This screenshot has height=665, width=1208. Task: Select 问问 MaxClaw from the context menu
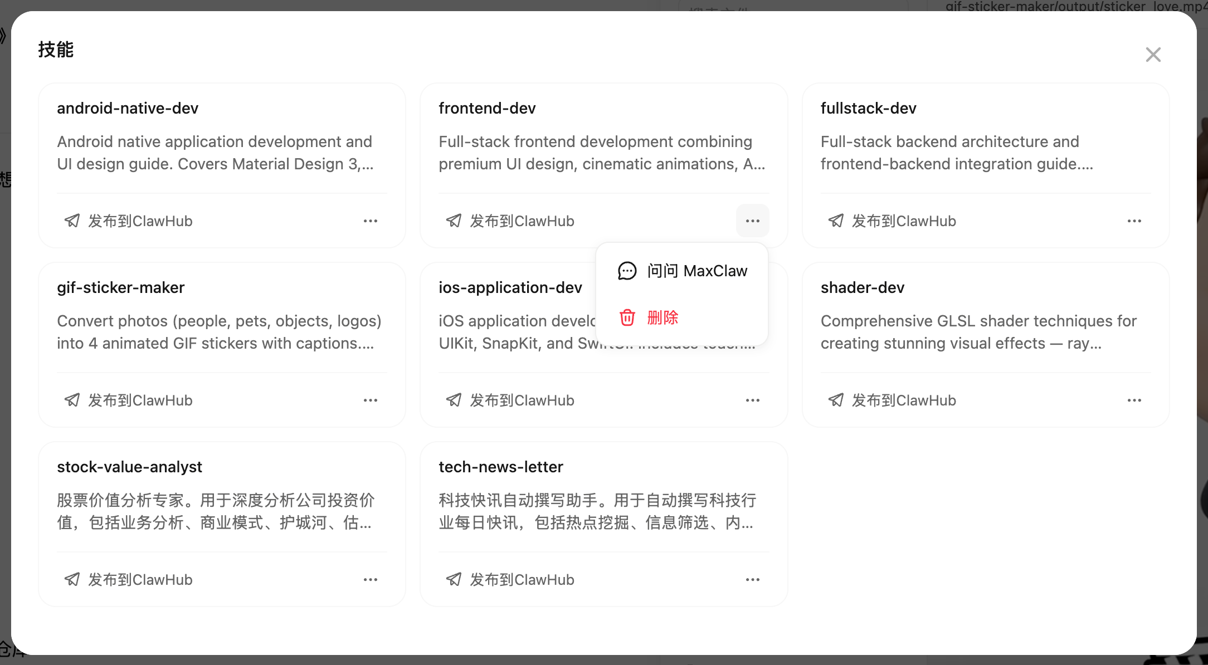(696, 271)
